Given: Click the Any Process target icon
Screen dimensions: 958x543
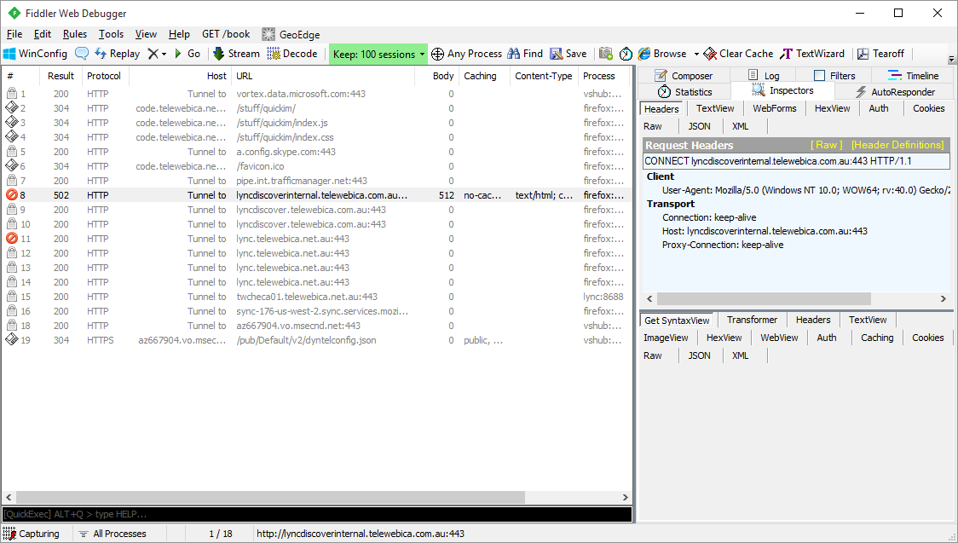Looking at the screenshot, I should [438, 54].
